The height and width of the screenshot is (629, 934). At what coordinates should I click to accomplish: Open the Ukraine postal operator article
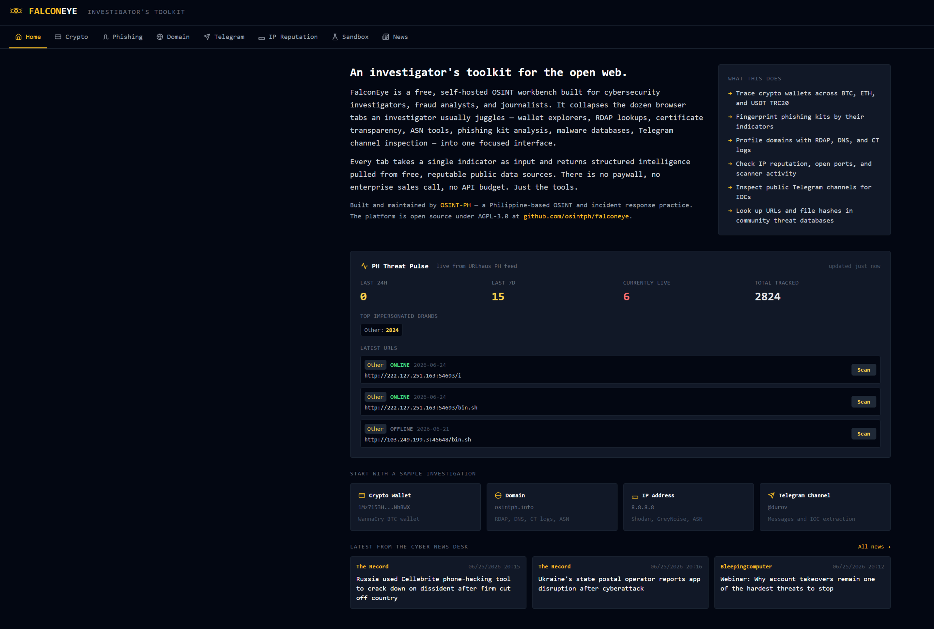[620, 582]
